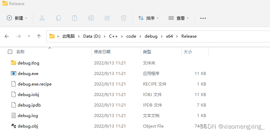Click the debug.obj object file icon

click(x=14, y=126)
